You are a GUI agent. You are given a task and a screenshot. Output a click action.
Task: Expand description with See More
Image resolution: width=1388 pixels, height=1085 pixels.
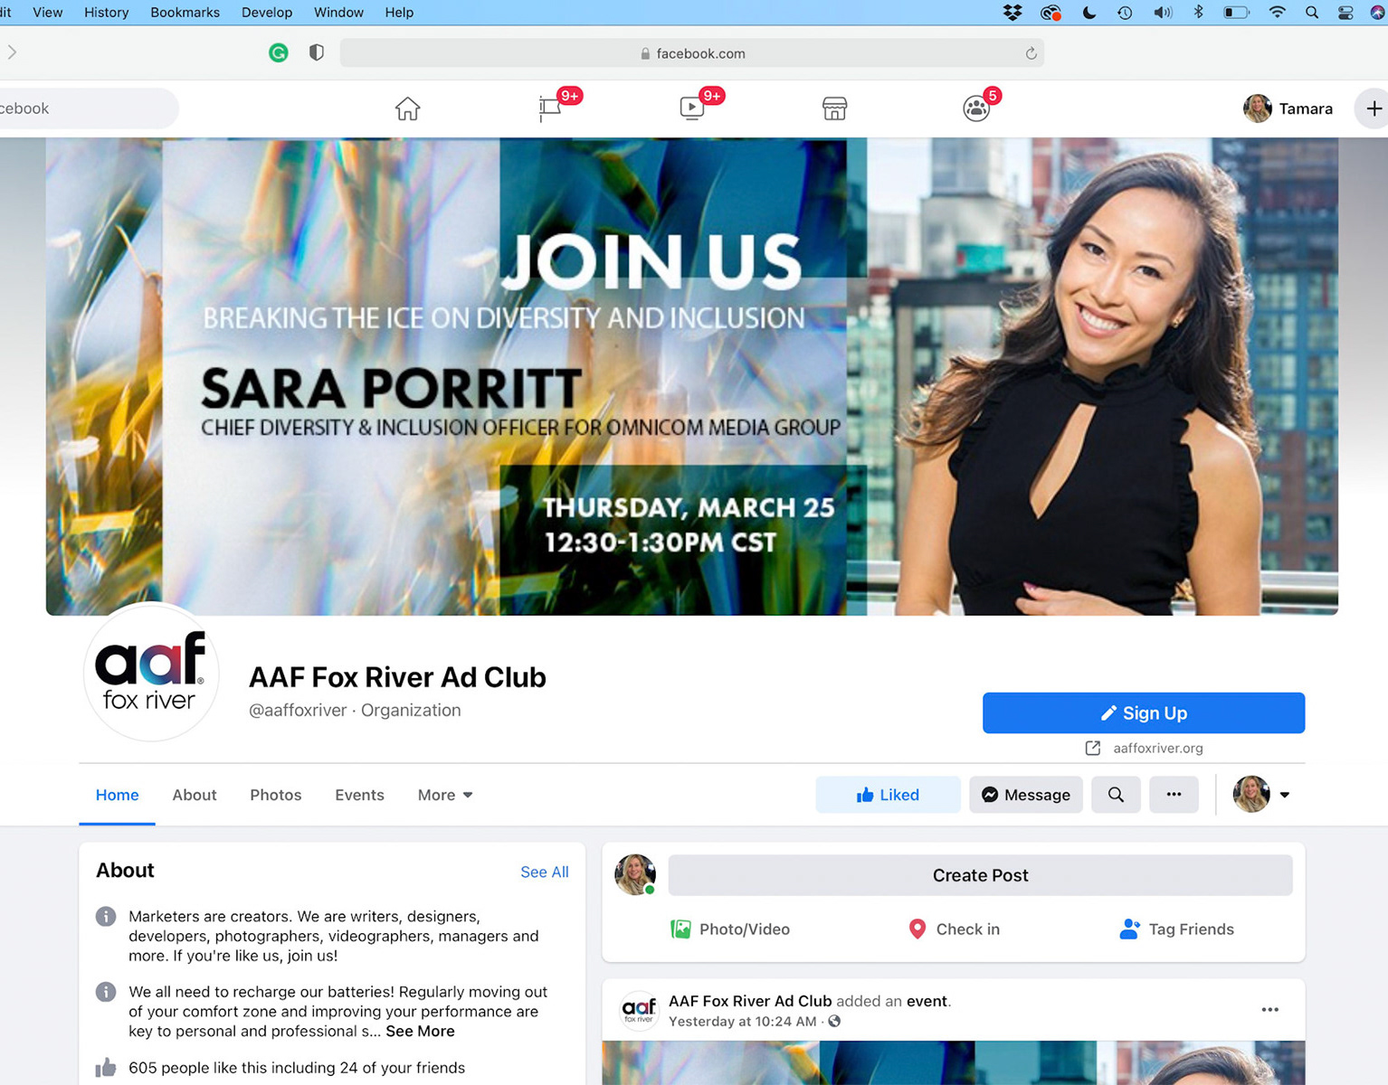click(x=420, y=1031)
